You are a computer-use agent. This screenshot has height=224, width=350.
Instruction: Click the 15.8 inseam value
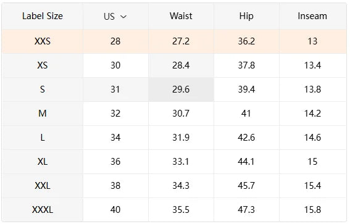click(312, 210)
